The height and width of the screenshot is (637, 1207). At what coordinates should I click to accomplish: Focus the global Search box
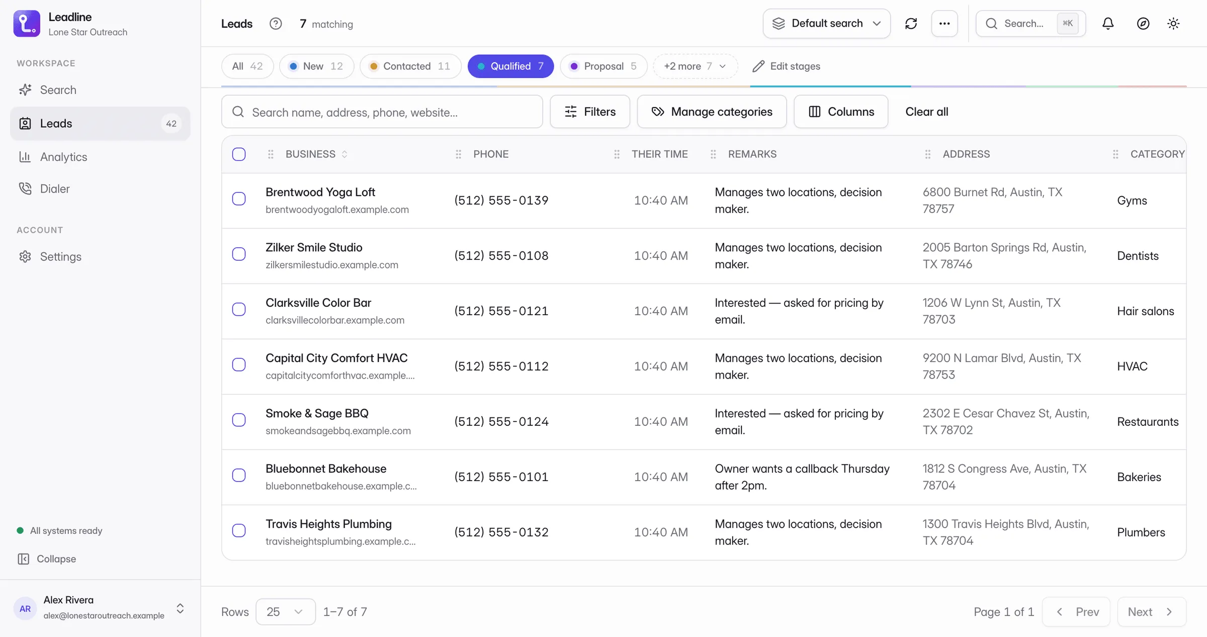[x=1030, y=24]
